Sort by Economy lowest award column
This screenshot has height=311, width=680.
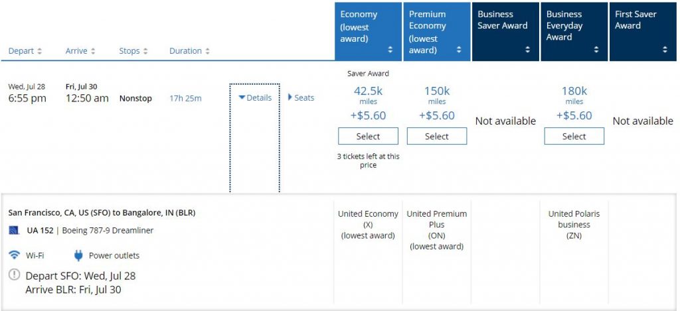pos(390,50)
